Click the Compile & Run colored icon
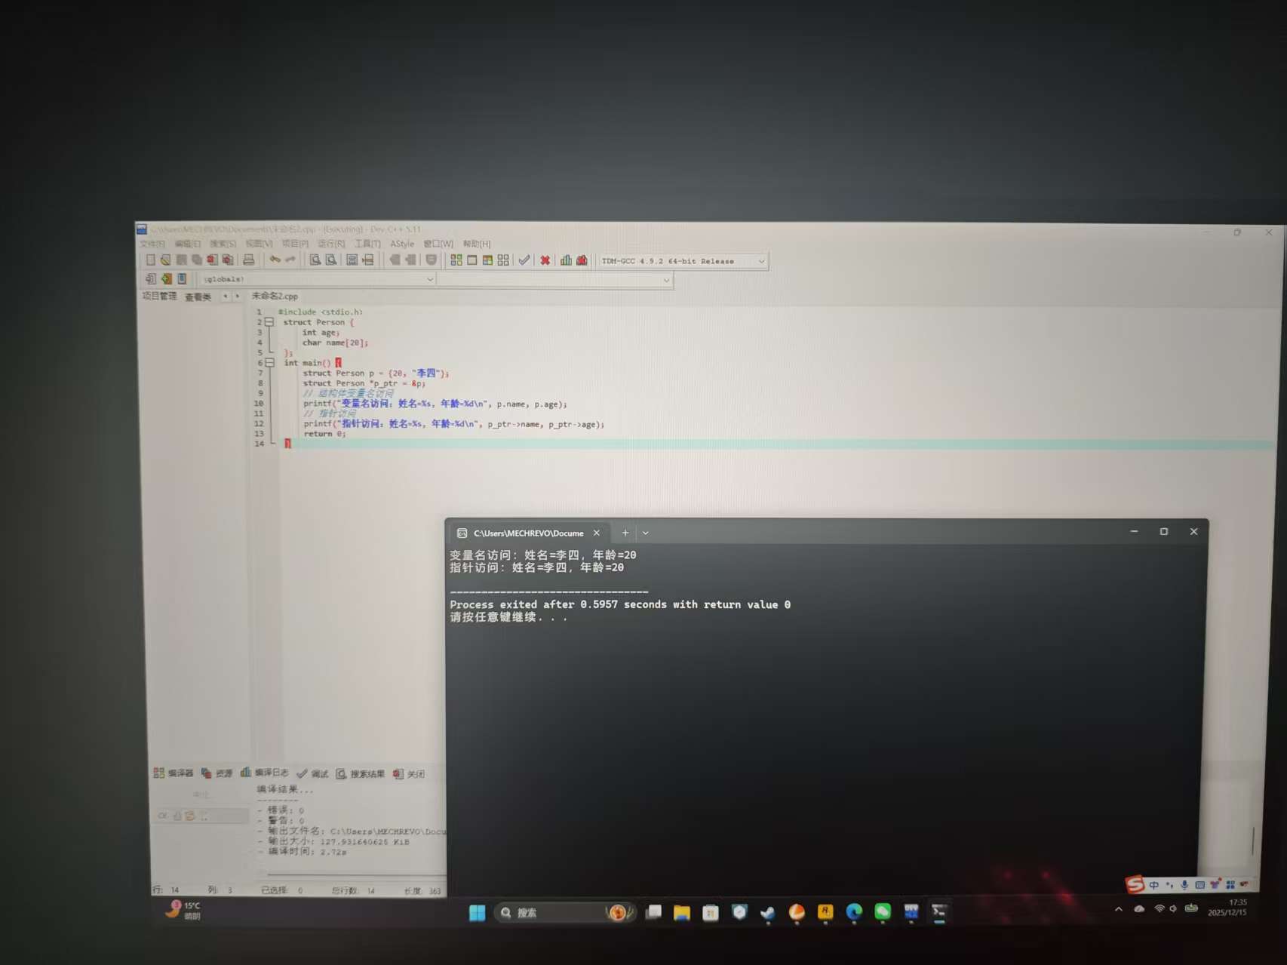1287x965 pixels. pyautogui.click(x=487, y=260)
